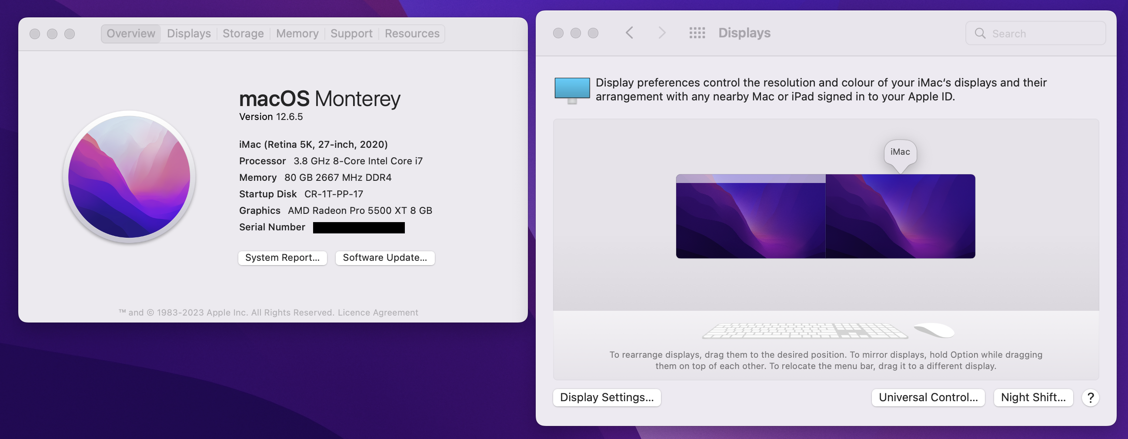1128x439 pixels.
Task: Select the Overview tab
Action: pos(131,34)
